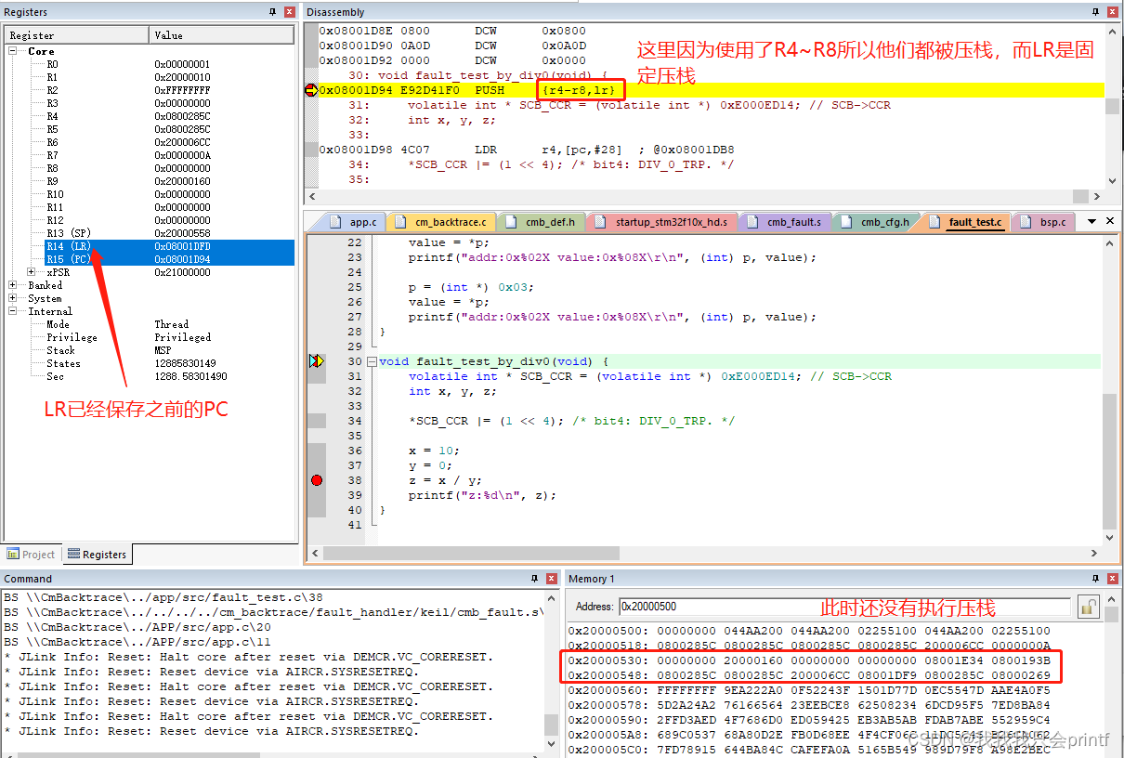This screenshot has width=1124, height=758.
Task: Click the Value column header
Action: (x=223, y=35)
